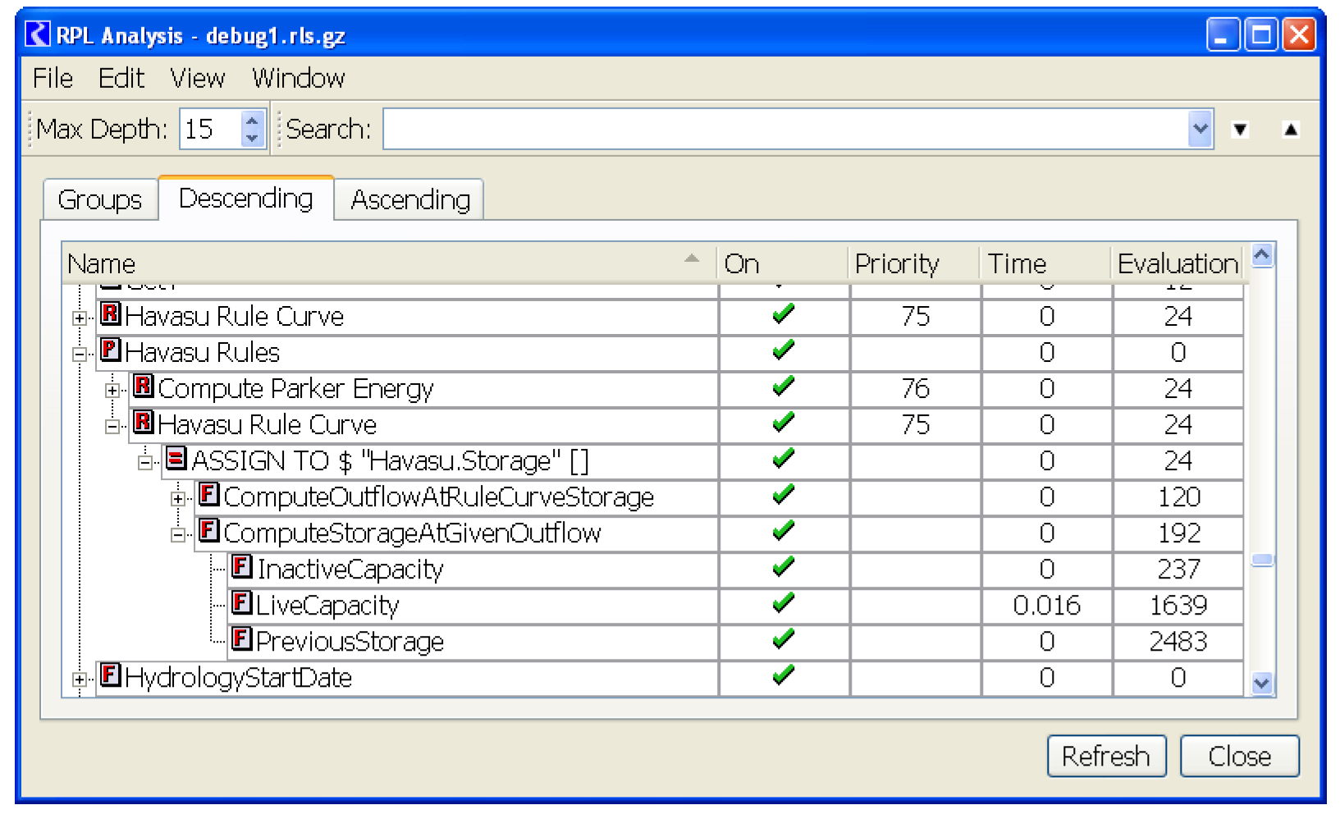The image size is (1340, 828).
Task: Click the F icon beside PreviousStorage
Action: pyautogui.click(x=241, y=639)
